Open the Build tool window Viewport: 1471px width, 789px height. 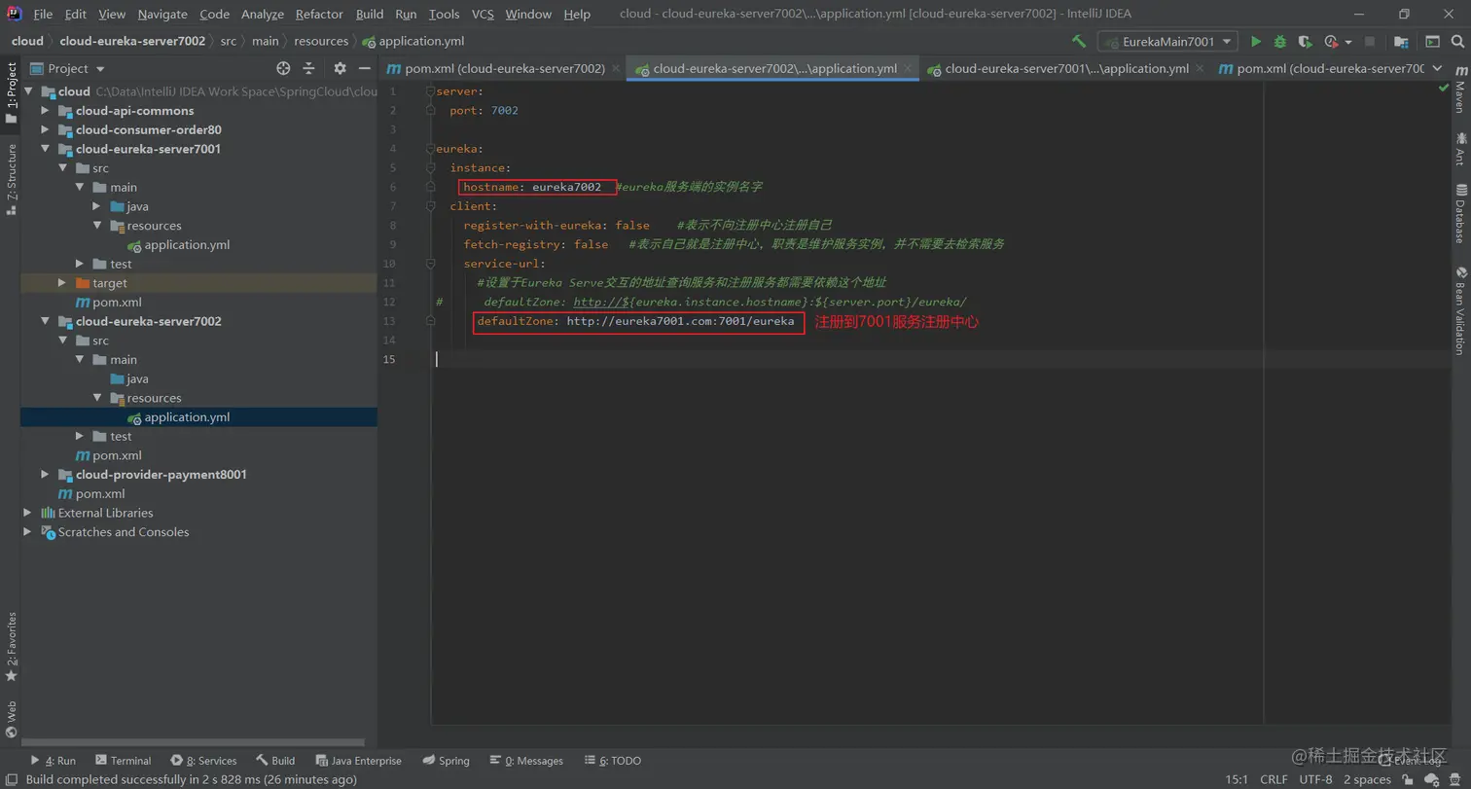[275, 761]
